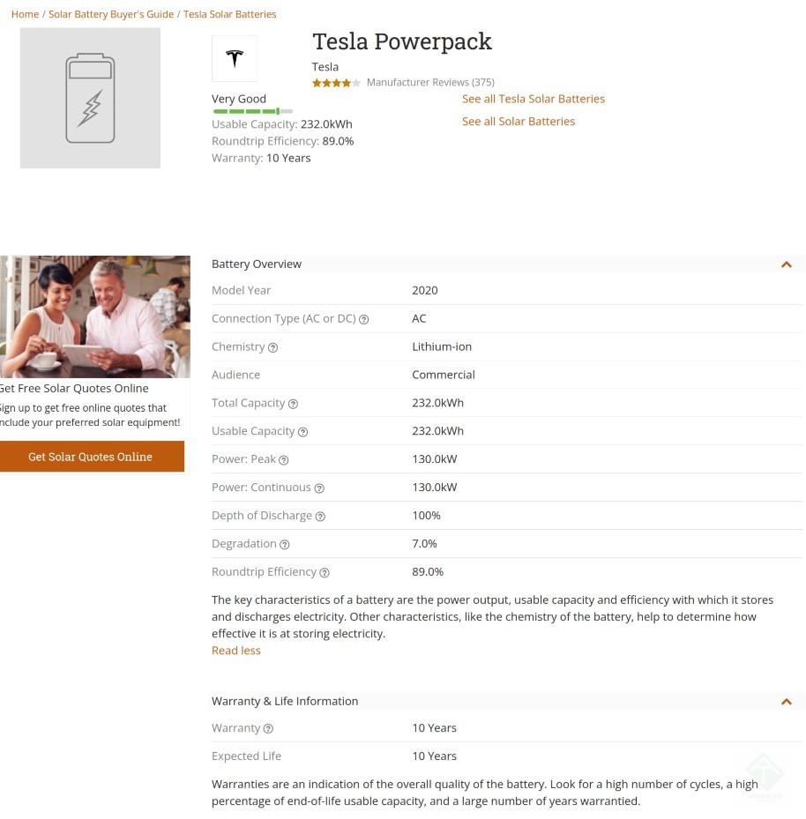The width and height of the screenshot is (806, 819).
Task: Click help icon beside Usable Capacity row
Action: (302, 432)
